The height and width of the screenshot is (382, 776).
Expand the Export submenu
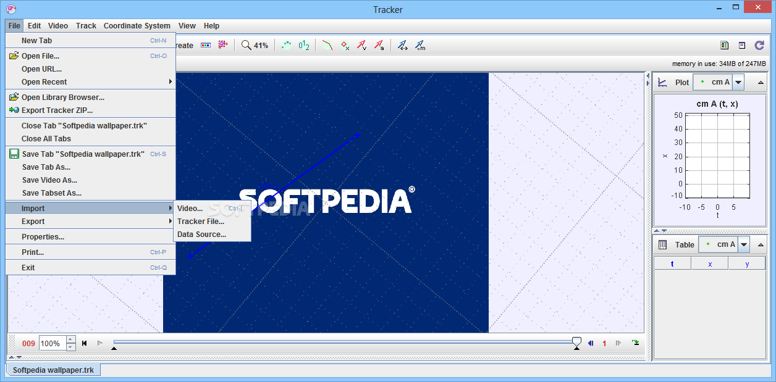[x=91, y=221]
